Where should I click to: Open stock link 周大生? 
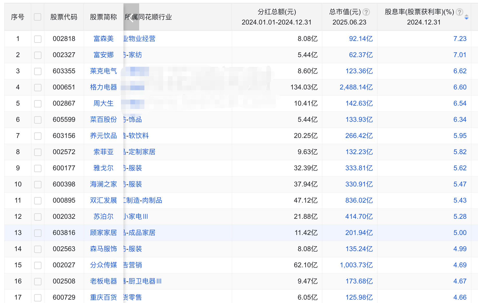103,103
